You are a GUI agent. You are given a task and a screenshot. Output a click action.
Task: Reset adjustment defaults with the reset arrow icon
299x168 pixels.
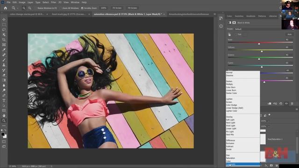coord(281,104)
